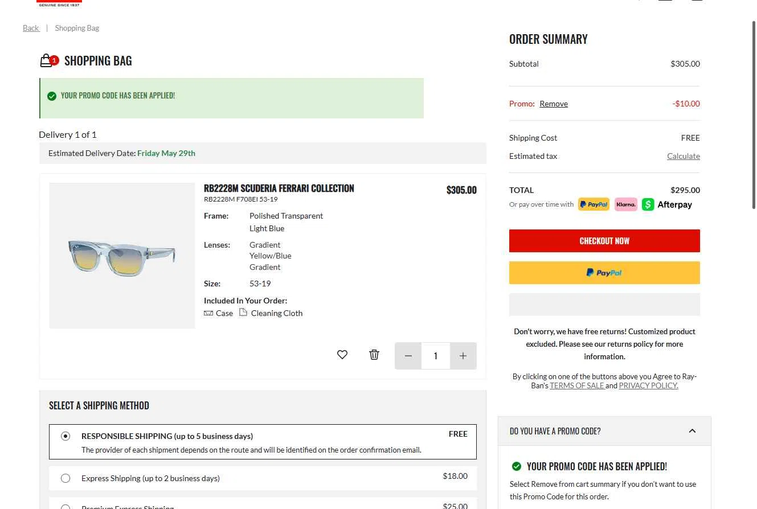Image resolution: width=757 pixels, height=509 pixels.
Task: Click the $305.00 item price
Action: (461, 190)
